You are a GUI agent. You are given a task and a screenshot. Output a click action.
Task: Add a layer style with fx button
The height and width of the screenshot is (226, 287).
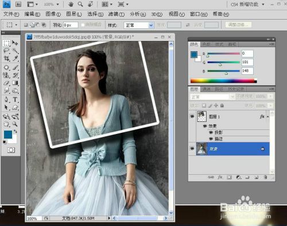point(220,177)
